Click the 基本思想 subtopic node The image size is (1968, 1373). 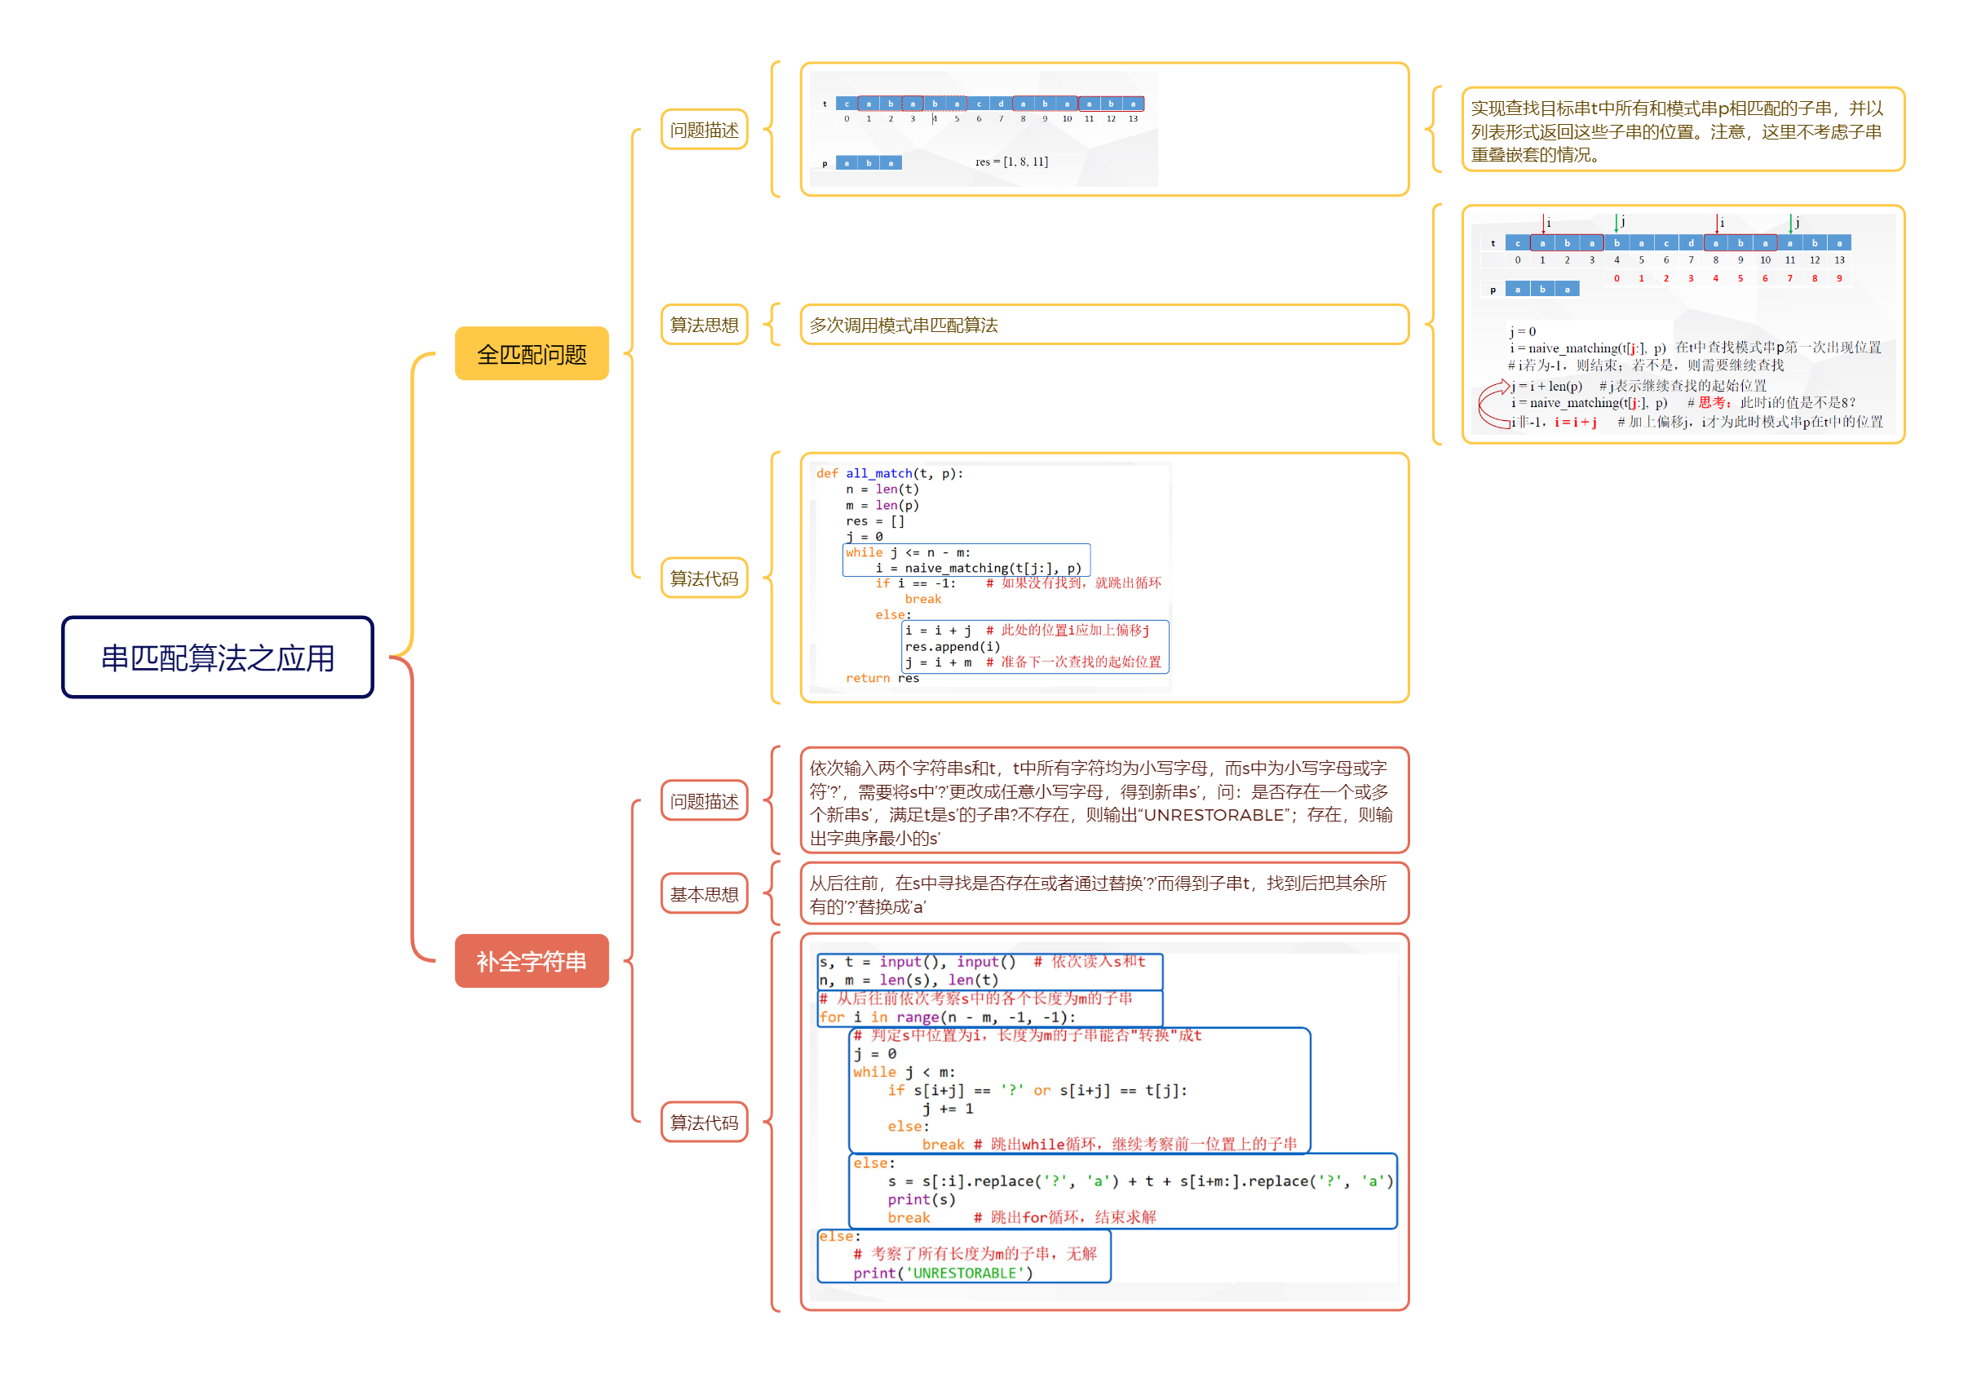coord(704,893)
